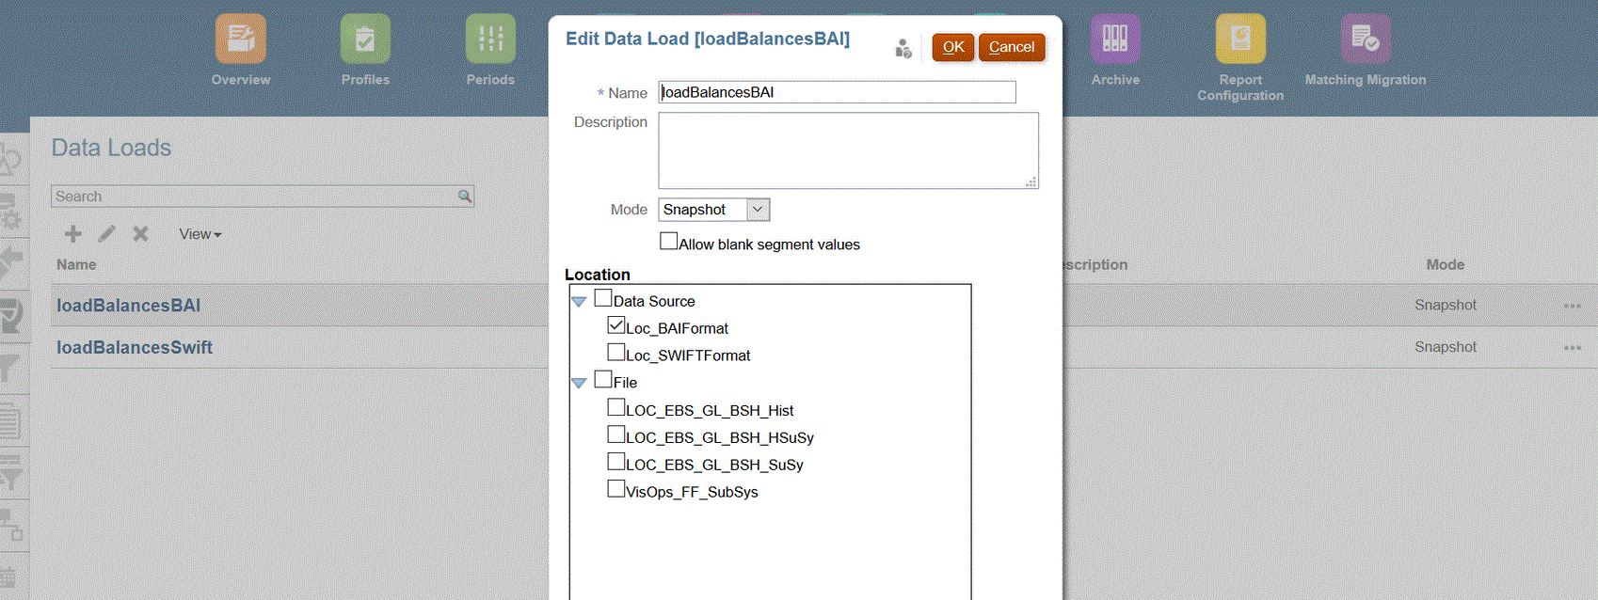Click in the Description text area
Screen dimensions: 1598x600
[x=847, y=150]
